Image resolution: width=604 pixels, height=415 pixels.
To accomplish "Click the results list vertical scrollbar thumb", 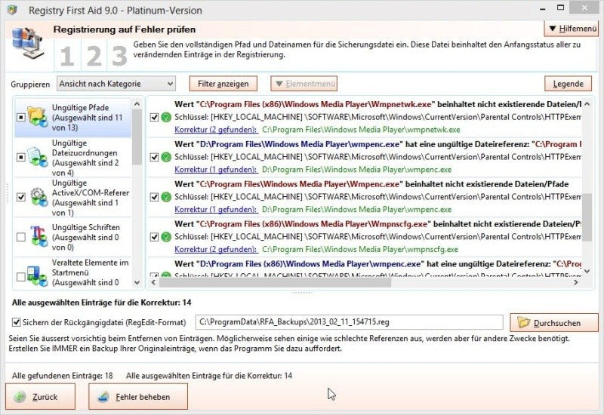I will click(x=587, y=217).
